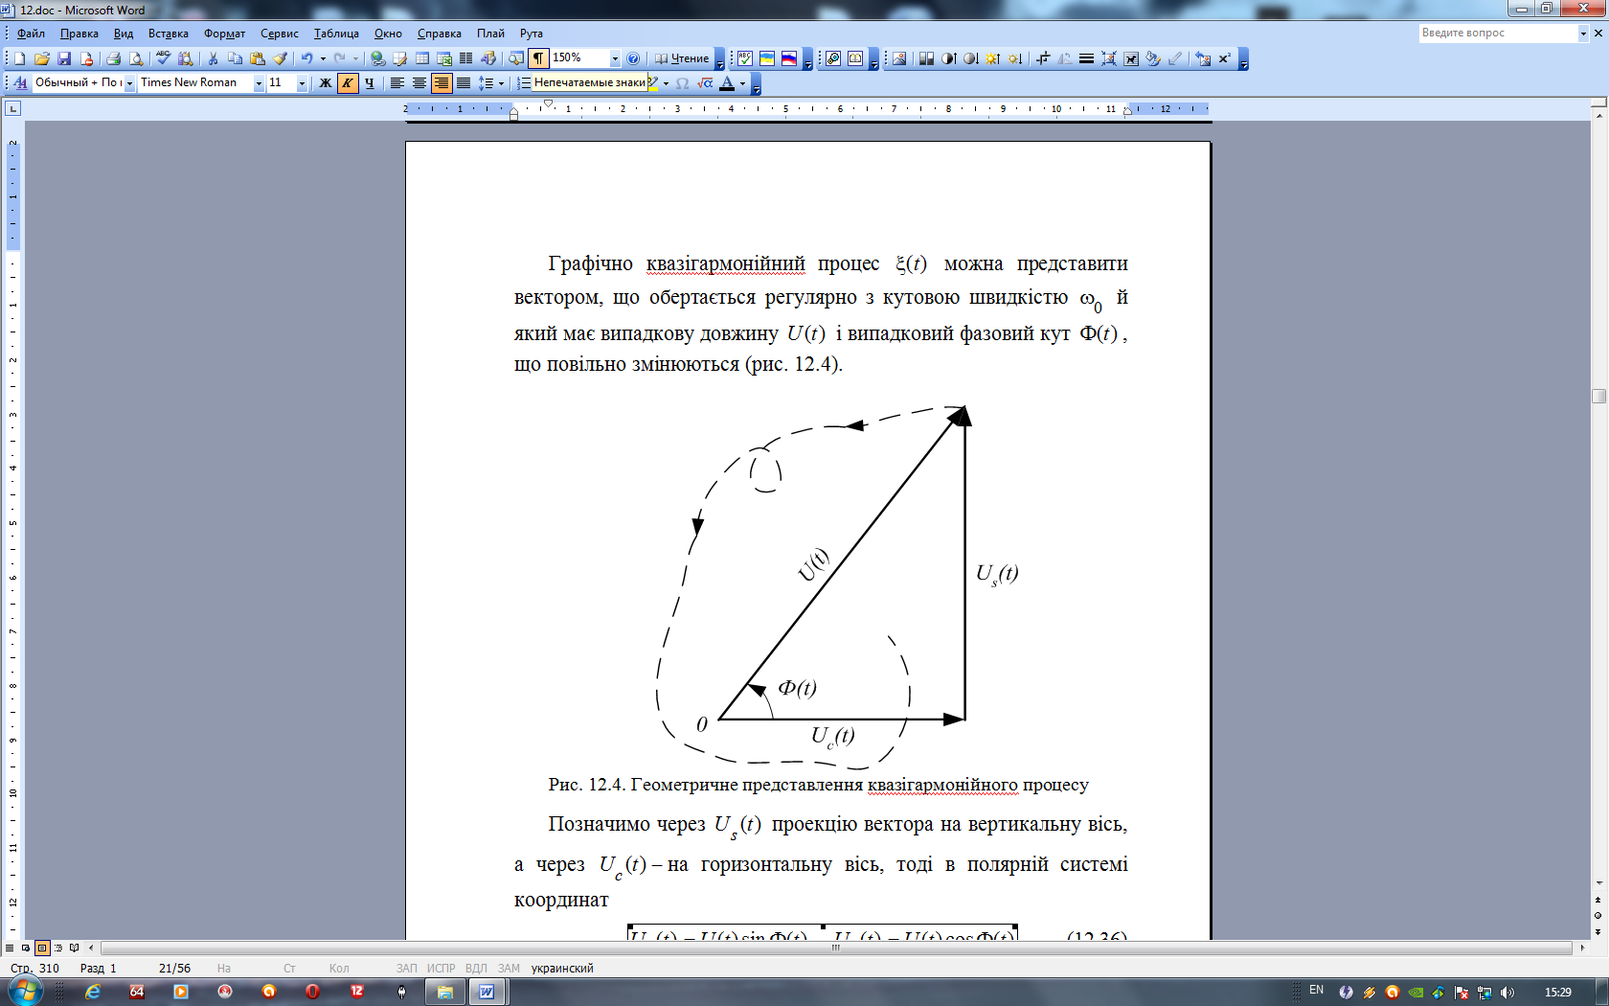Open the Справка menu
Image resolution: width=1609 pixels, height=1006 pixels.
[440, 34]
